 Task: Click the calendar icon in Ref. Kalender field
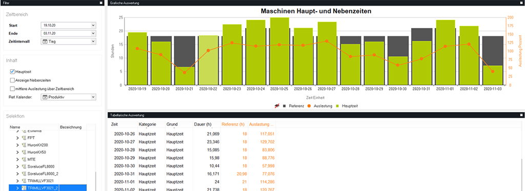[45, 97]
